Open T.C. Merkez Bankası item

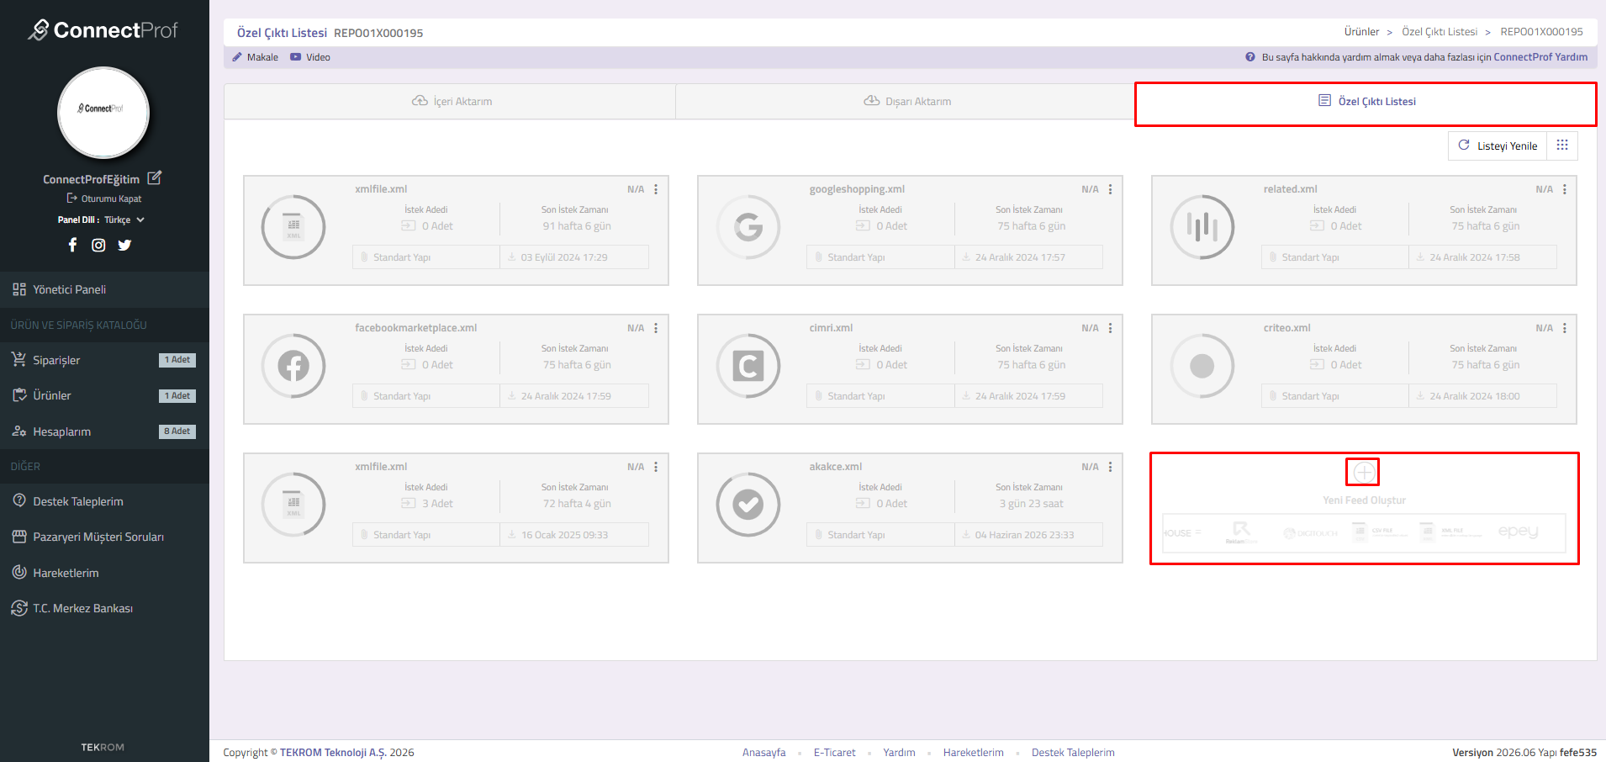[x=104, y=608]
